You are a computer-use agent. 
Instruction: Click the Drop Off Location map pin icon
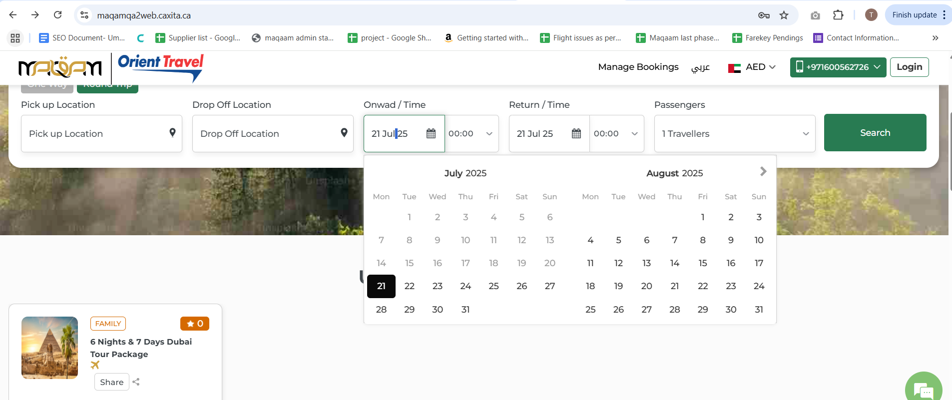pyautogui.click(x=344, y=133)
